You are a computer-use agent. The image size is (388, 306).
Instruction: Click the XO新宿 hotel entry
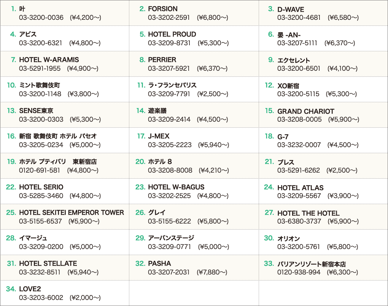coord(288,86)
